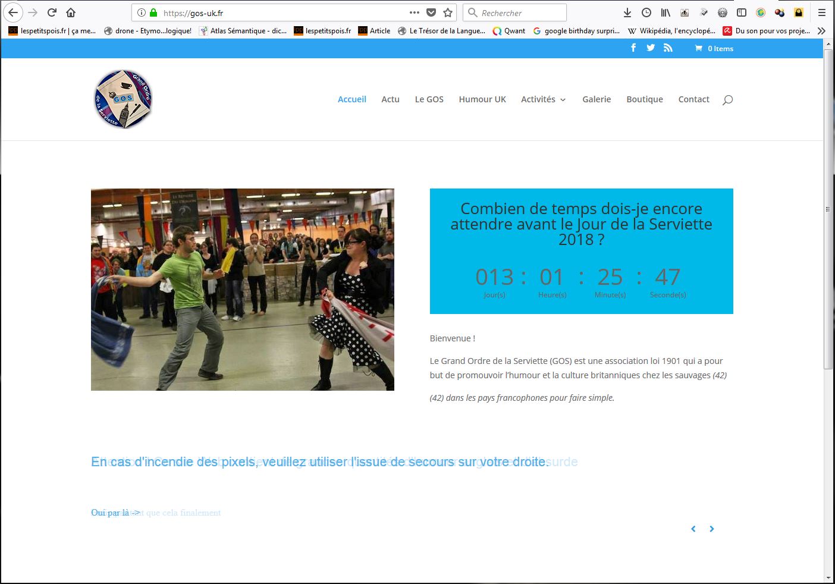Image resolution: width=835 pixels, height=584 pixels.
Task: Go to the Humour UK page
Action: pos(482,99)
